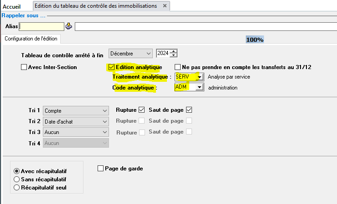Open Tri 3 Aucun dropdown
337x204 pixels.
coord(76,132)
